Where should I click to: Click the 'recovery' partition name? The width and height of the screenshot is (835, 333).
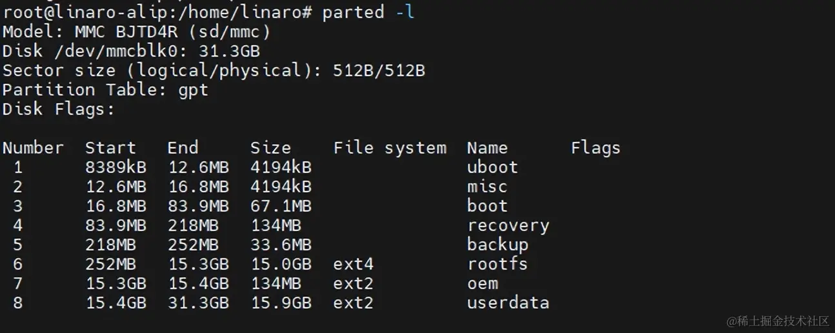(x=508, y=226)
